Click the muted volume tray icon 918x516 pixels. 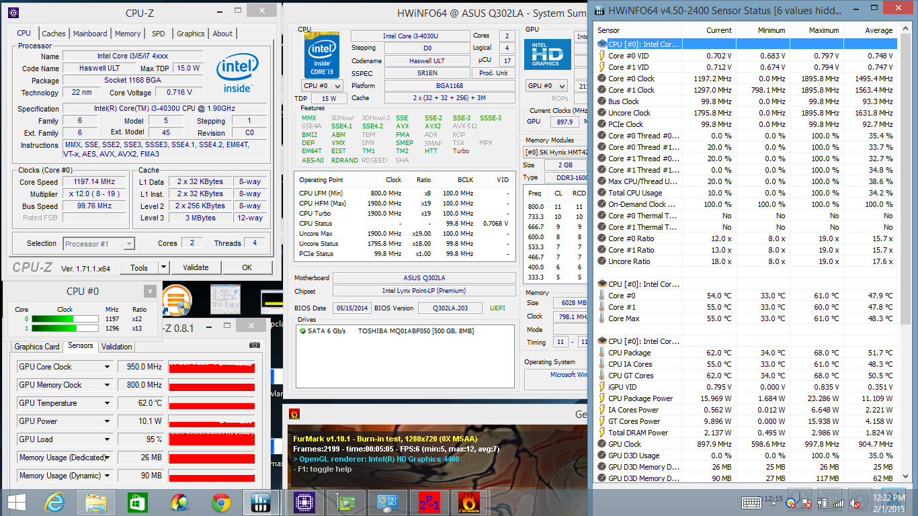coord(856,503)
